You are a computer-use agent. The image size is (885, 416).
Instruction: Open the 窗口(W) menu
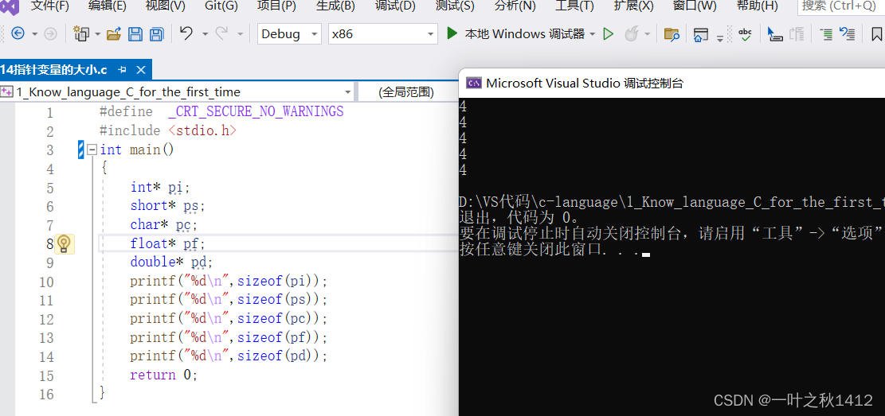[695, 6]
